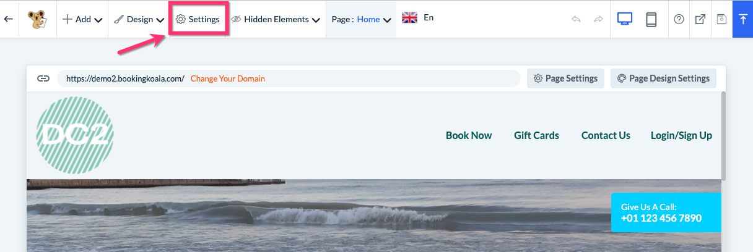Open site preview in new window icon
The height and width of the screenshot is (252, 753).
(700, 19)
